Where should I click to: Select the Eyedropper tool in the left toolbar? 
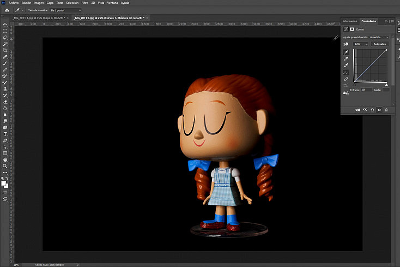click(5, 57)
